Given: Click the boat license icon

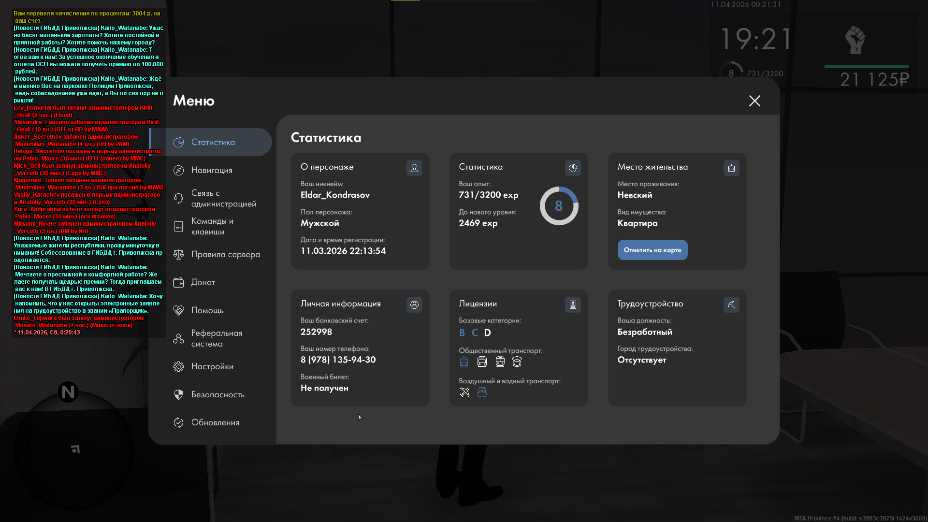Looking at the screenshot, I should (482, 392).
